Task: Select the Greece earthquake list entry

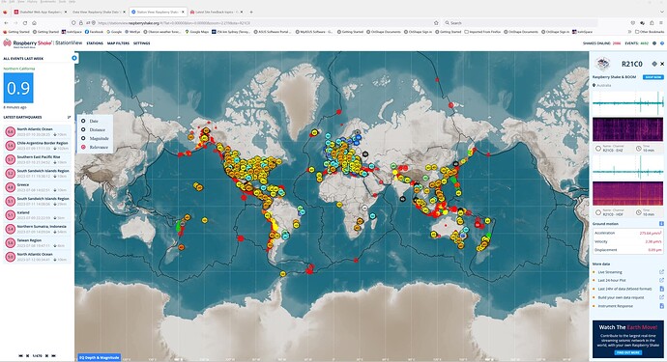Action: tap(38, 187)
